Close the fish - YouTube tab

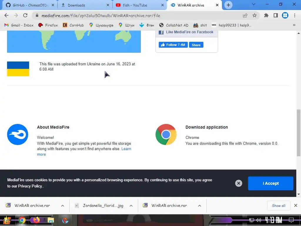[163, 5]
